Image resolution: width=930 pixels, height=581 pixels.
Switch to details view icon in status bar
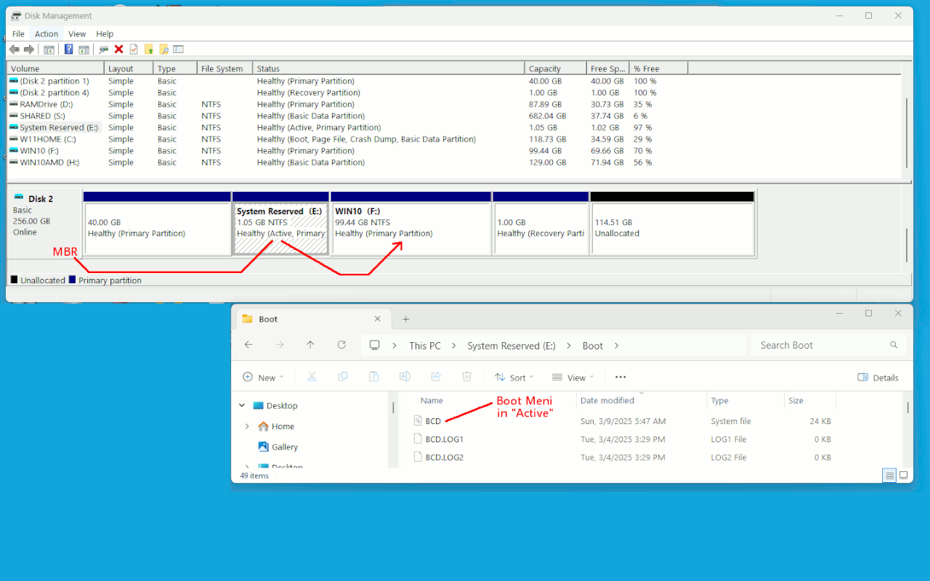point(889,476)
